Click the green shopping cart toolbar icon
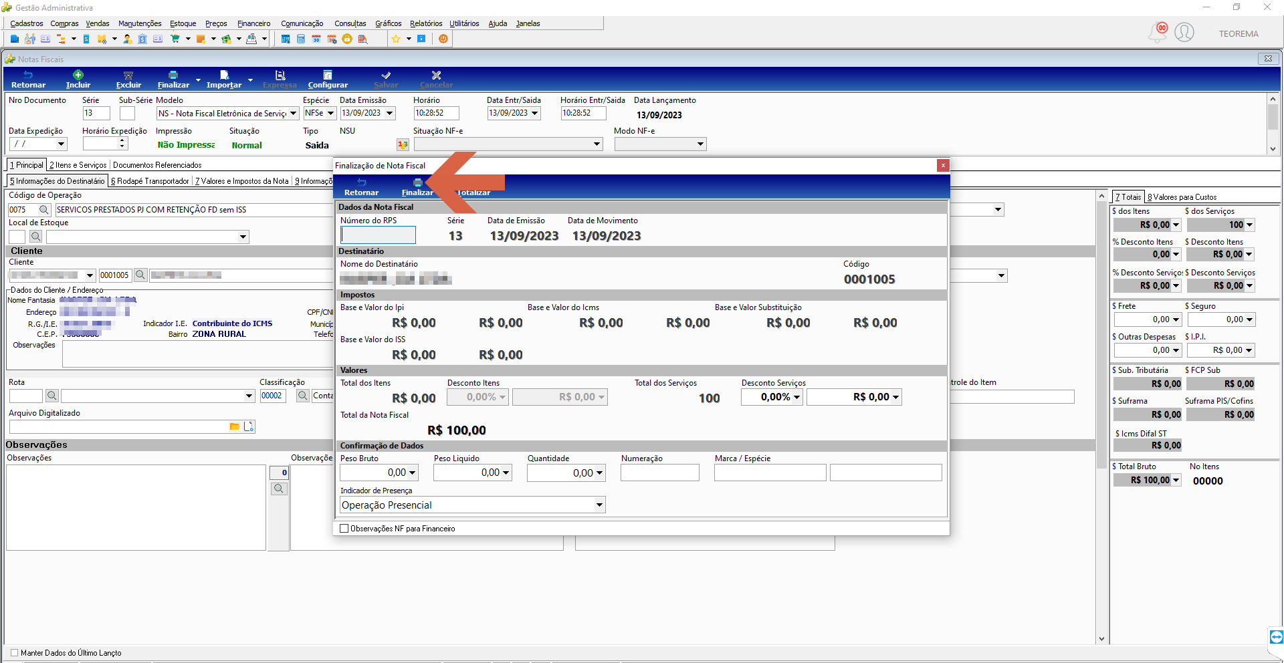The width and height of the screenshot is (1284, 663). [175, 39]
